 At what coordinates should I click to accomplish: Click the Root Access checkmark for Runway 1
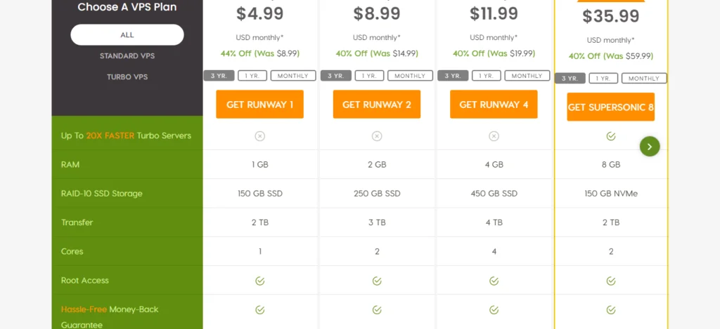[259, 281]
